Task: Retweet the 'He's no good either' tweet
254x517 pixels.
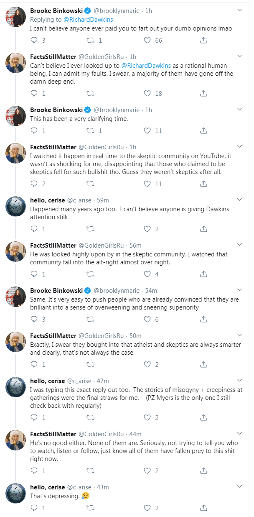Action: coord(90,471)
